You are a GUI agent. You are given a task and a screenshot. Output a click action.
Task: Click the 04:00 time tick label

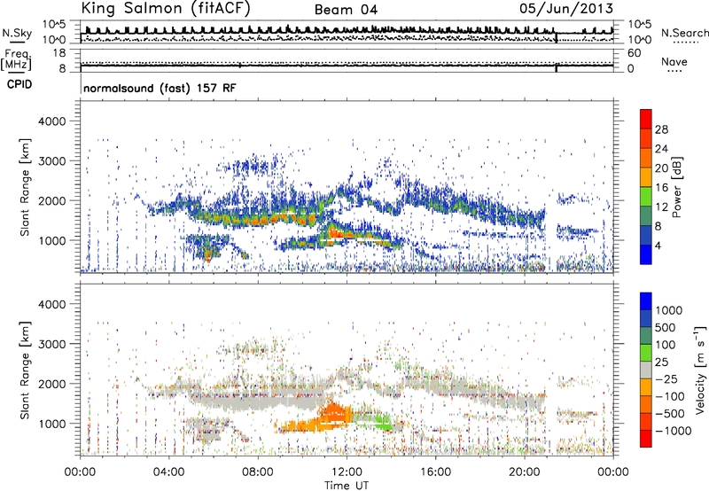coord(169,472)
